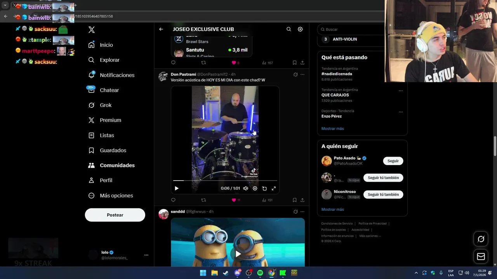
Task: Mute the video volume icon
Action: (x=245, y=188)
